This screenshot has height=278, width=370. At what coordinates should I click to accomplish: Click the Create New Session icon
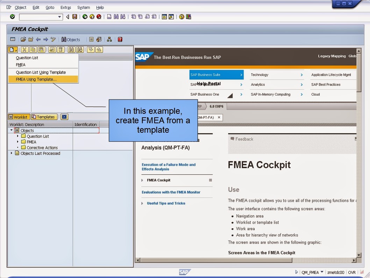click(x=164, y=16)
